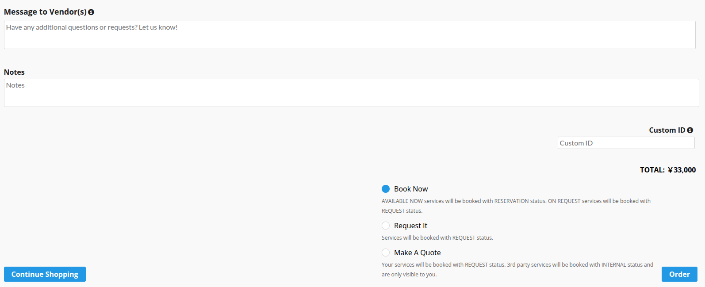Focus the Message to Vendor(s) text area

[x=349, y=35]
